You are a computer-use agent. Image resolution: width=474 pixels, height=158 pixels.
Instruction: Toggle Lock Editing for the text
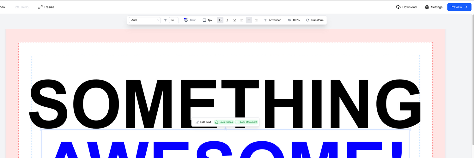[224, 122]
